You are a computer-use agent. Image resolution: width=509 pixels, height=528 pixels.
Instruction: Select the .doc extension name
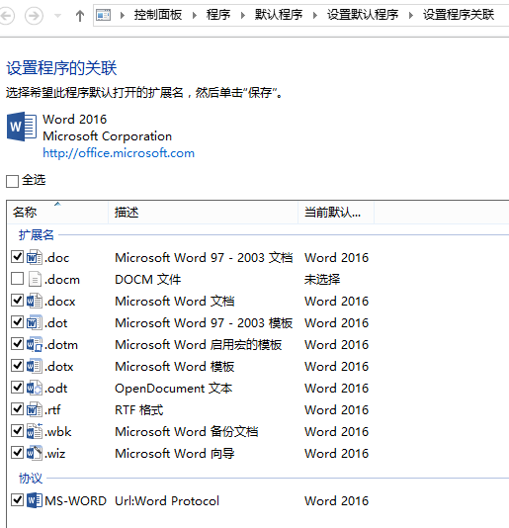tap(57, 258)
